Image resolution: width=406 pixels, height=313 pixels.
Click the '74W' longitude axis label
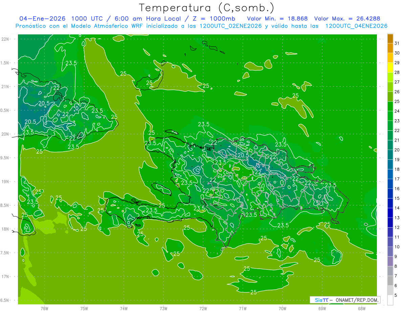tap(124, 308)
